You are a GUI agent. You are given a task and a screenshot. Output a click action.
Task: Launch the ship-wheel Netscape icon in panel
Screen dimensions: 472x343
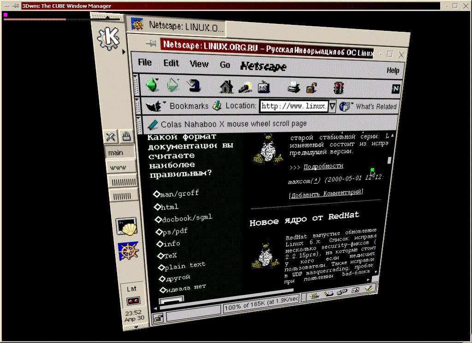coord(129,251)
